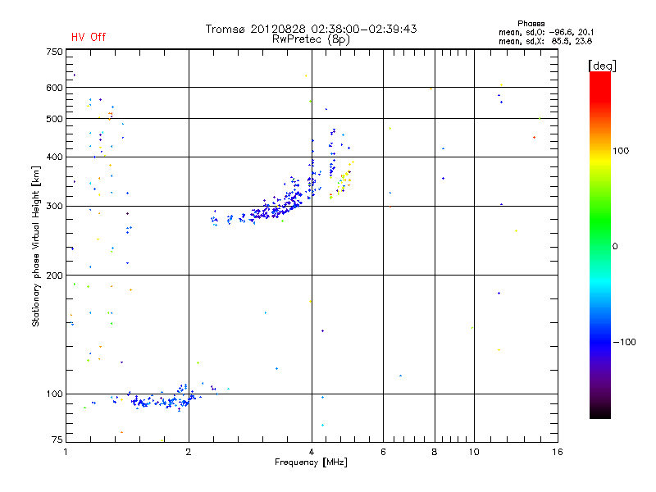This screenshot has width=656, height=492.
Task: Click the colorbar '-100' tick label
Action: tap(624, 342)
